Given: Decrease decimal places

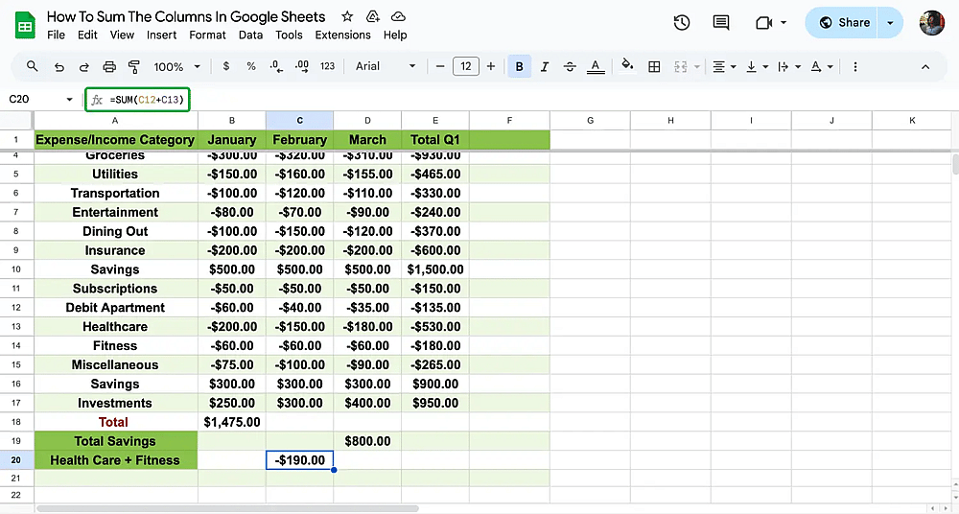Looking at the screenshot, I should [276, 66].
